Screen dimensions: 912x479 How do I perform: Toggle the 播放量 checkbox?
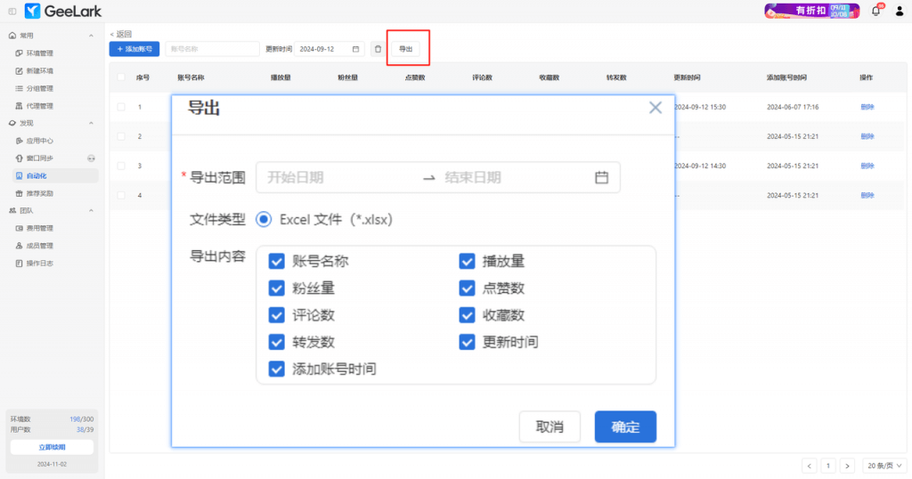[x=467, y=262]
